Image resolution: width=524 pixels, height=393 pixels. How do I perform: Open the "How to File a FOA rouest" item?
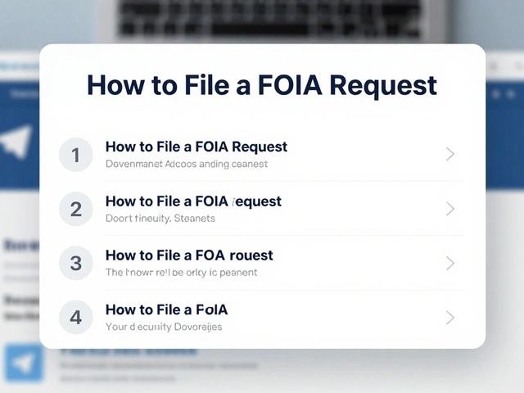point(189,255)
